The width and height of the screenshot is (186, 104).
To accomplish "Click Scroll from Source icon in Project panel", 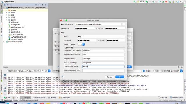I will pos(36,5).
